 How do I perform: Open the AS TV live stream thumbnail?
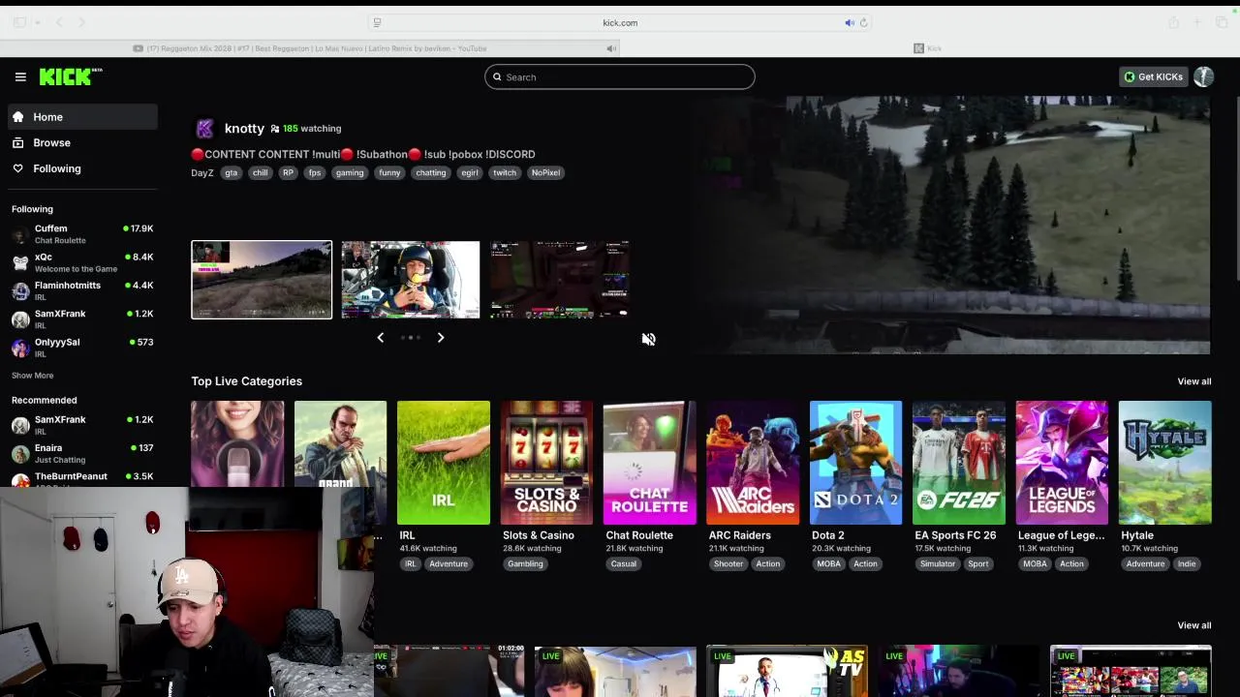pyautogui.click(x=787, y=672)
